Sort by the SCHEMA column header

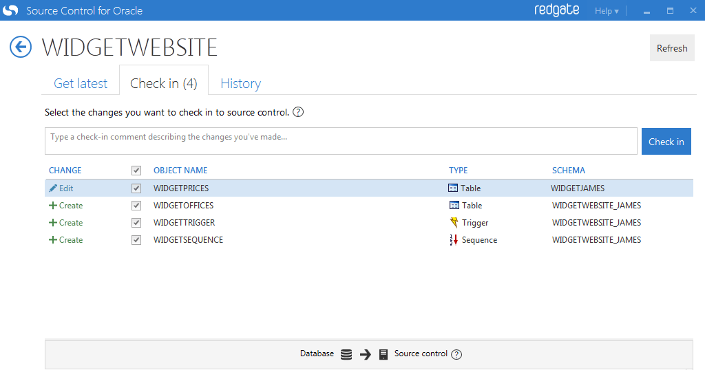pos(568,170)
